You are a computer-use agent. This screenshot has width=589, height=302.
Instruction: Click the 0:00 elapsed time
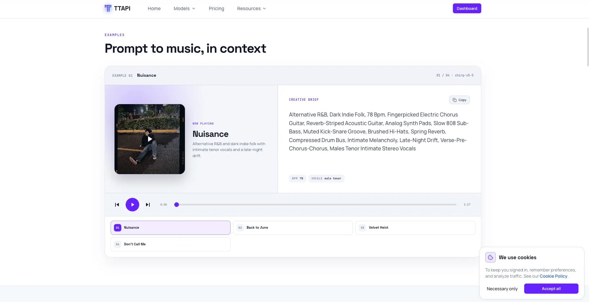click(x=164, y=205)
